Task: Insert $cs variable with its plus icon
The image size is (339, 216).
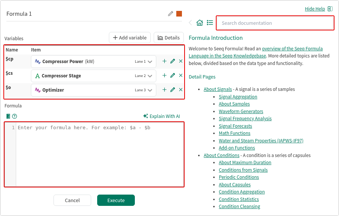Action: [x=164, y=76]
